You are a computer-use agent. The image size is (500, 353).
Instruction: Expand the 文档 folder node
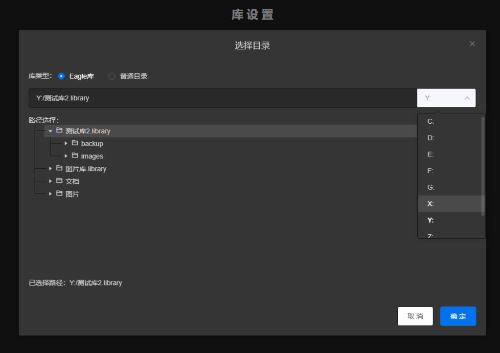[50, 181]
